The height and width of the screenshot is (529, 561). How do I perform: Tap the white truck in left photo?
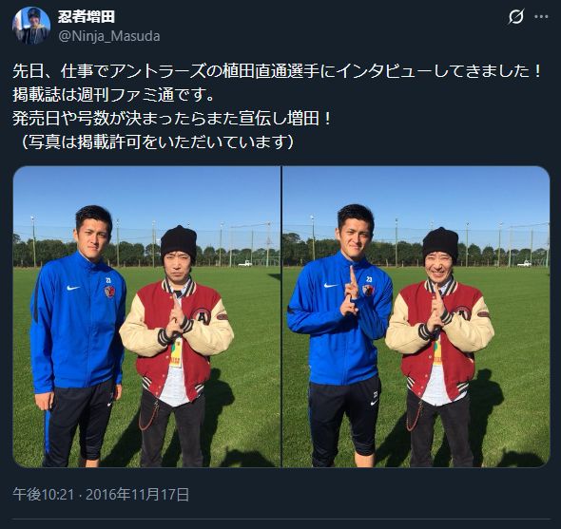click(x=245, y=263)
